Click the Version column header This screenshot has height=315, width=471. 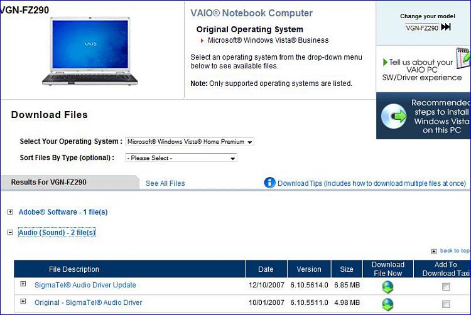(x=309, y=269)
